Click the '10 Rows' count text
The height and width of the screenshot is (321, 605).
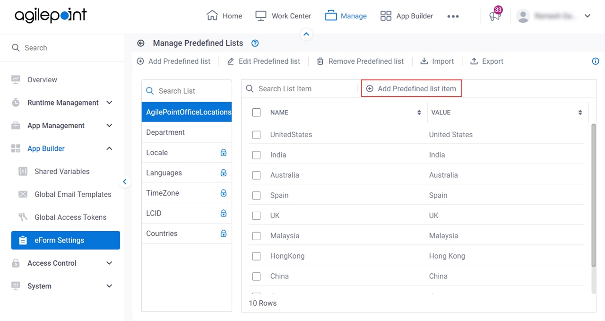263,304
